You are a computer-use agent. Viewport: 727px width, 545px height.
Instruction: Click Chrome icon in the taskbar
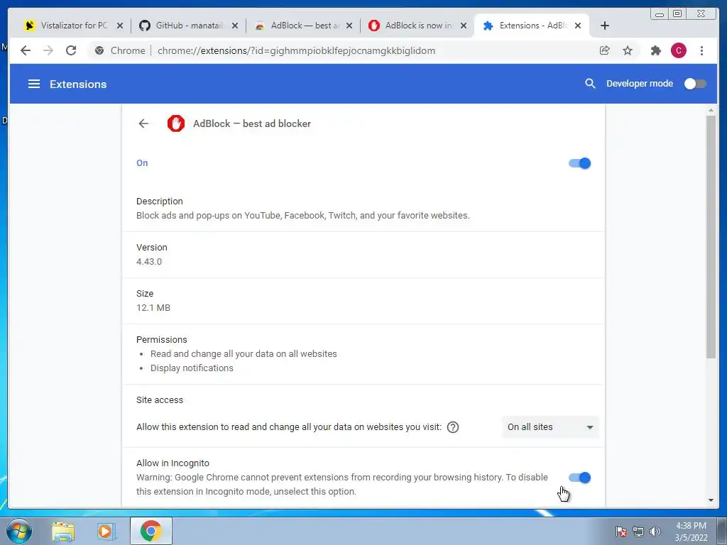click(151, 531)
